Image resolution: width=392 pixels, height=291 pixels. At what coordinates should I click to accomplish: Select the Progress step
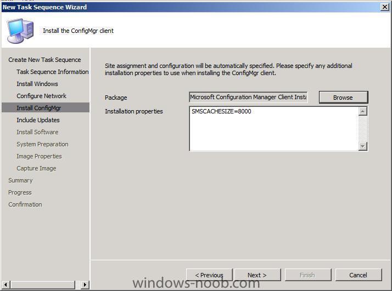20,192
